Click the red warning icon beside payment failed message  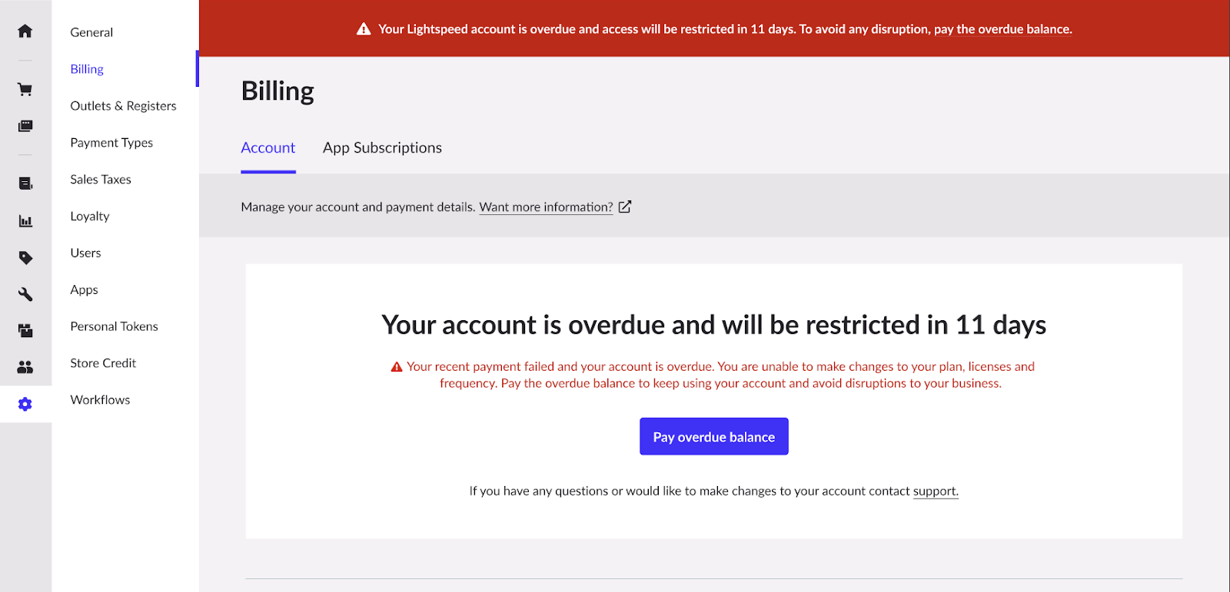tap(397, 367)
